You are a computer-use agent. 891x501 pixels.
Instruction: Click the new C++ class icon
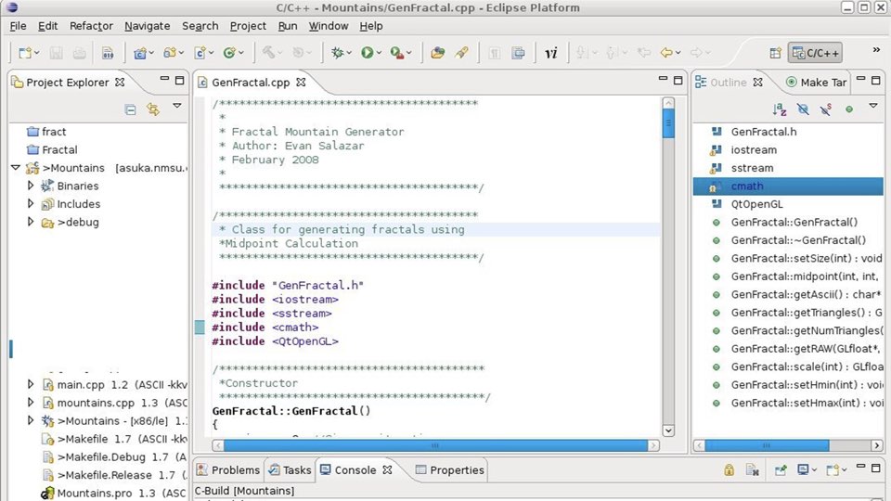pos(229,53)
